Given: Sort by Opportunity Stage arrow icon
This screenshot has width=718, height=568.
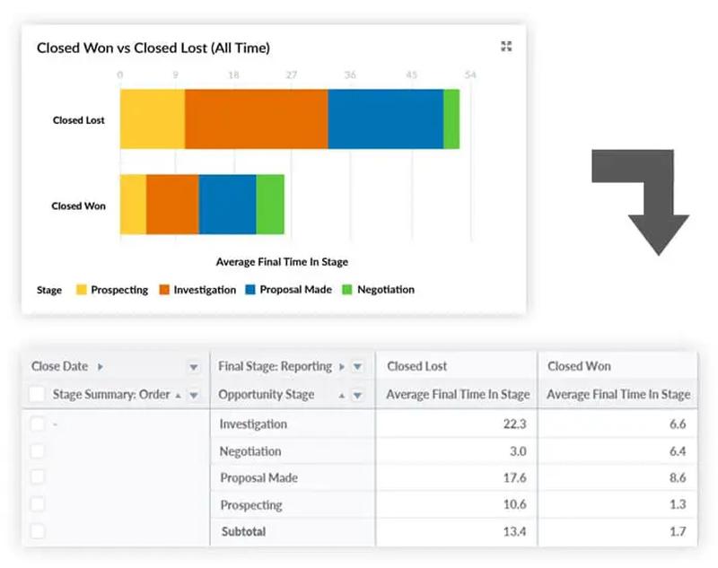Looking at the screenshot, I should coord(341,395).
